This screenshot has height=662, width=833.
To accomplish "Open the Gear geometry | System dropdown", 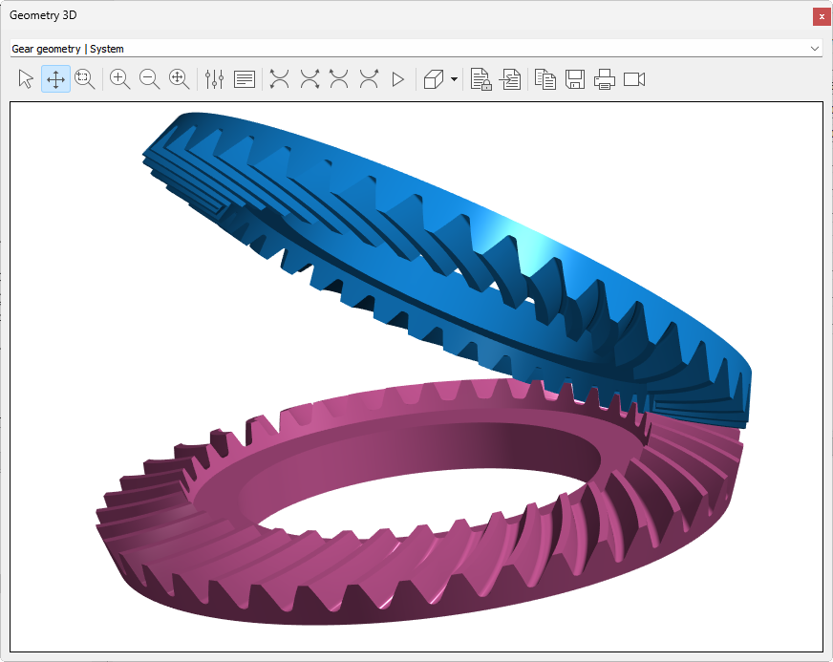I will [416, 49].
